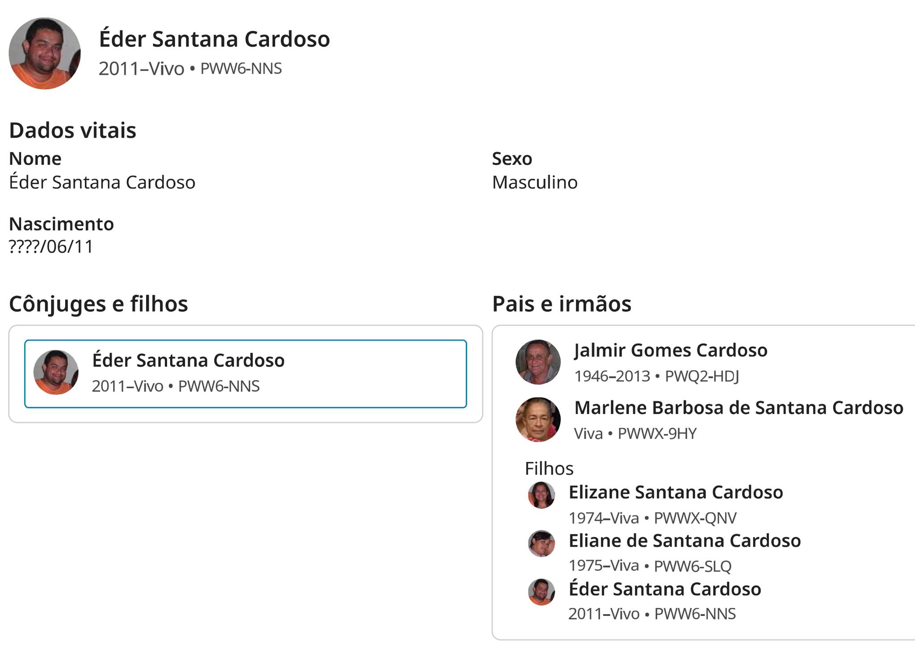Image resolution: width=915 pixels, height=657 pixels.
Task: Open Marlene Barbosa de Santana Cardoso's profile
Action: [739, 408]
